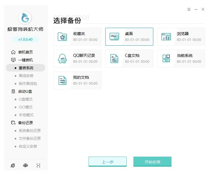Click the 上一步 back button
Image resolution: width=213 pixels, height=174 pixels.
click(108, 162)
